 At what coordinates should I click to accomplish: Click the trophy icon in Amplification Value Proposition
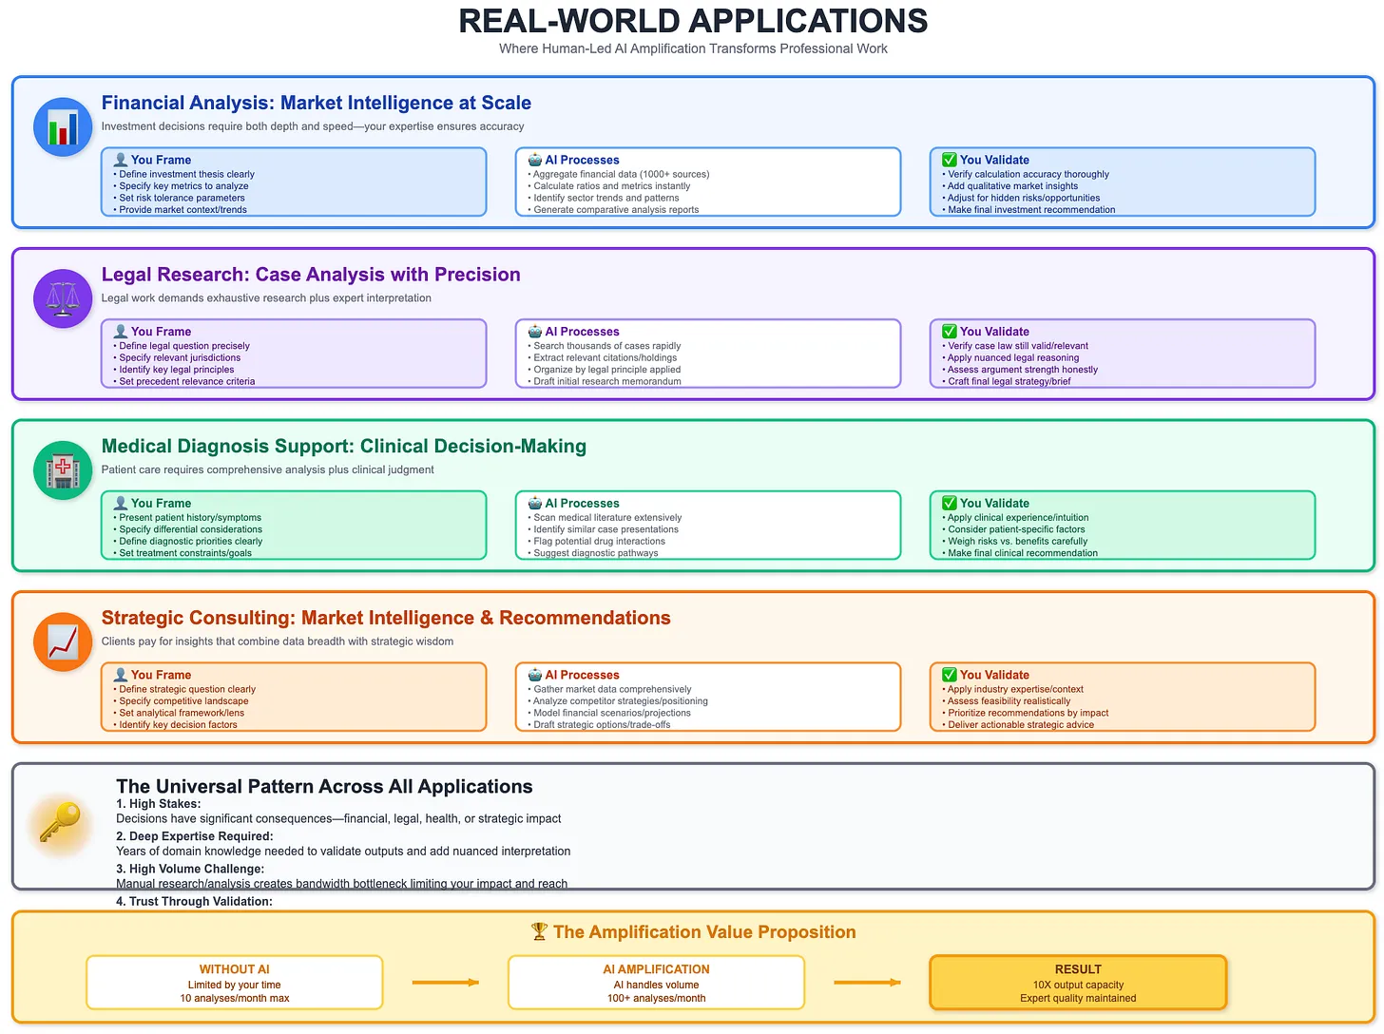click(x=539, y=931)
